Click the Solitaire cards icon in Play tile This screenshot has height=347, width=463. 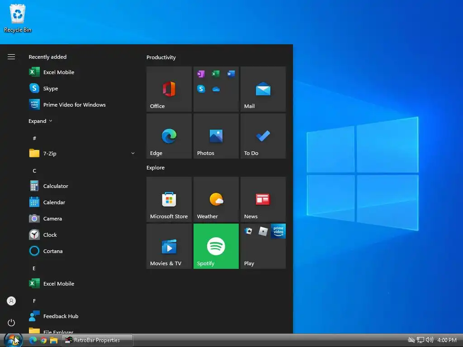(248, 231)
